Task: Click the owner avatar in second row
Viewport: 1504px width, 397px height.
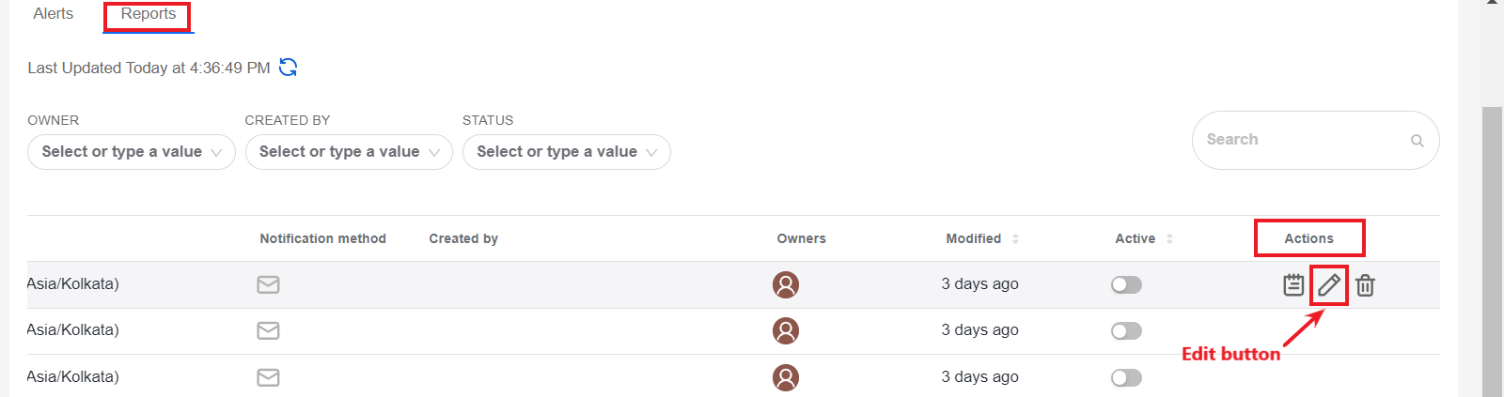Action: [x=786, y=330]
